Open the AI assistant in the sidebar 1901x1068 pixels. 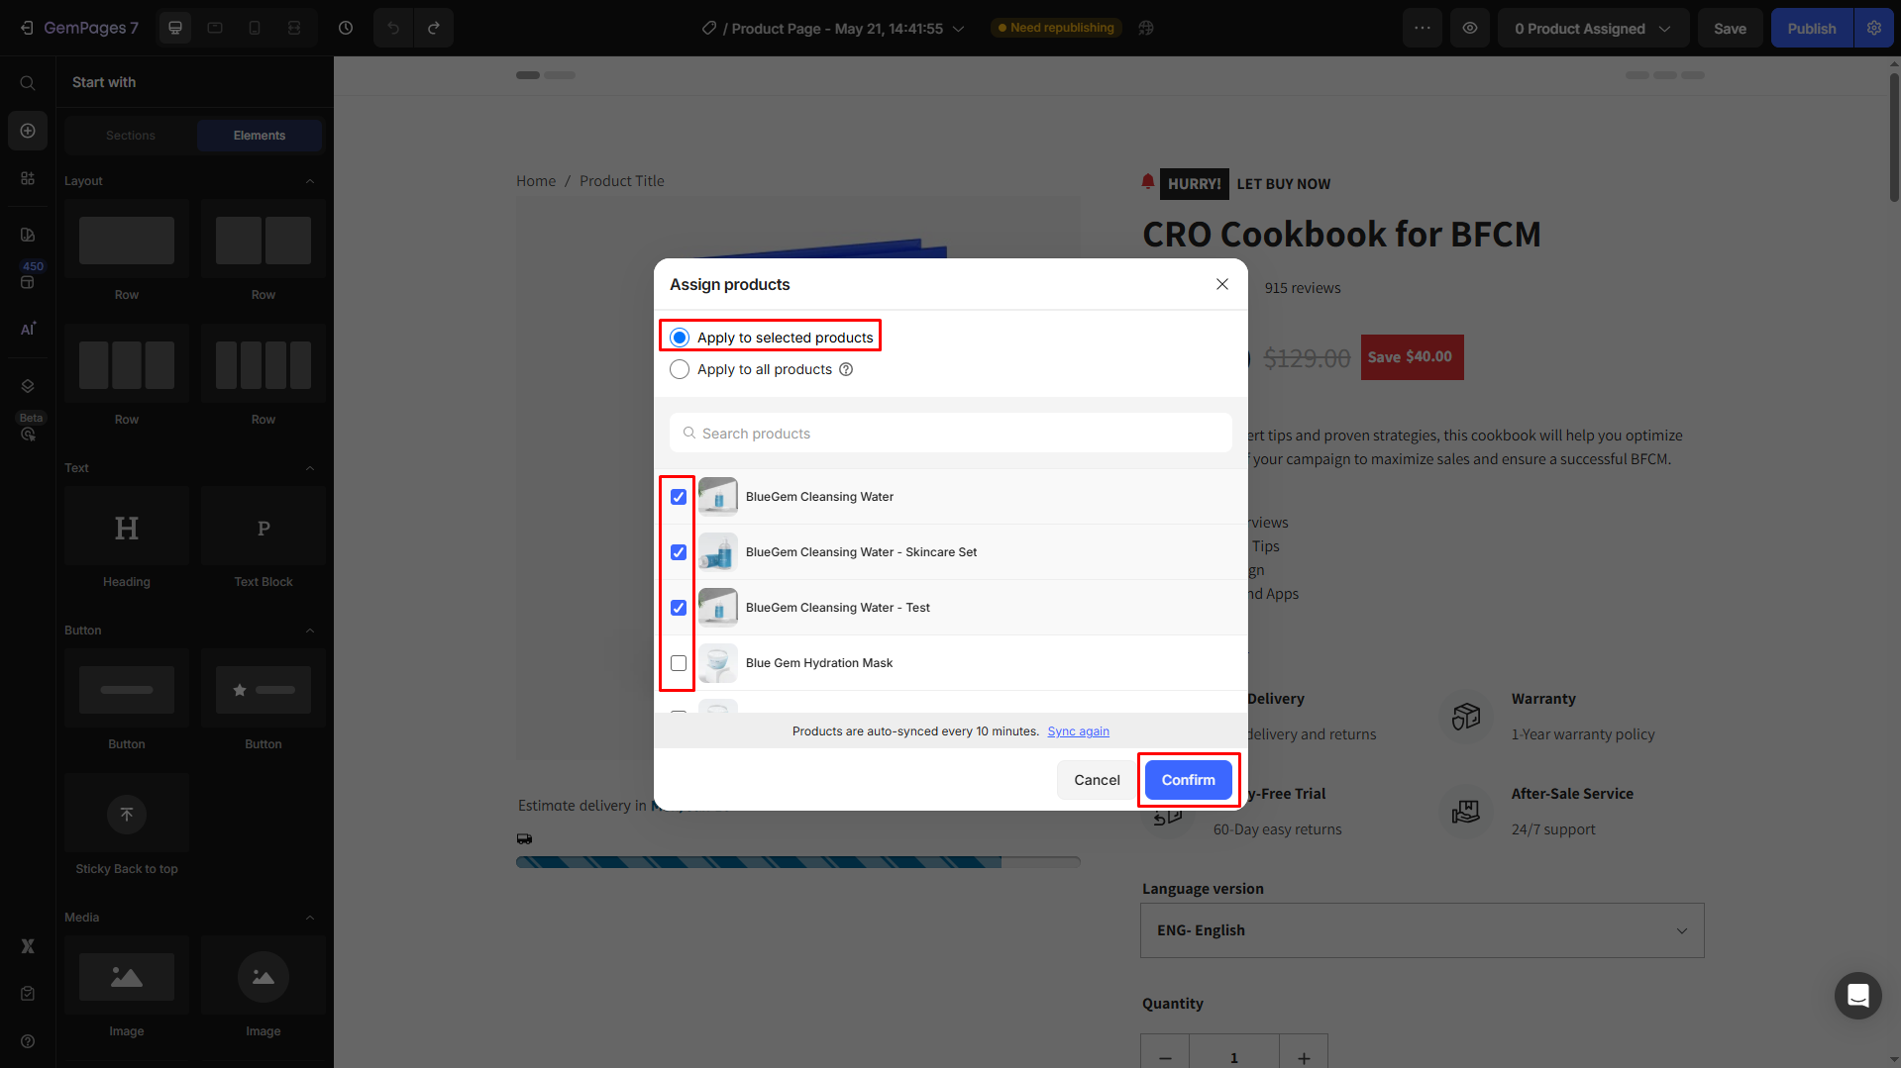[x=27, y=328]
